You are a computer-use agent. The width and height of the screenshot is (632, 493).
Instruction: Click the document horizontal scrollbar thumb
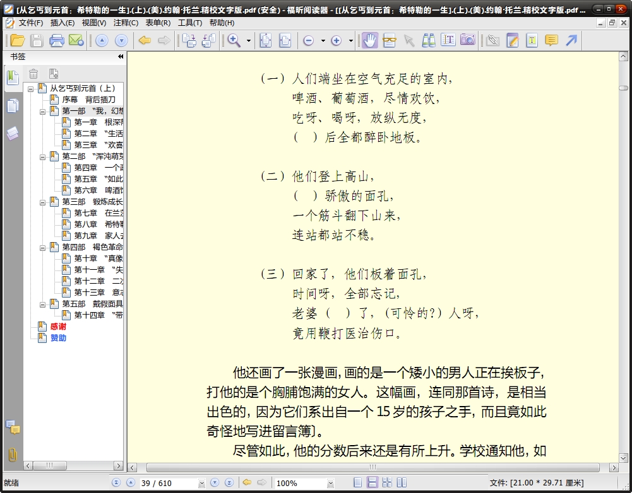tap(373, 467)
